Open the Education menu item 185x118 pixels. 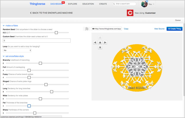click(88, 4)
